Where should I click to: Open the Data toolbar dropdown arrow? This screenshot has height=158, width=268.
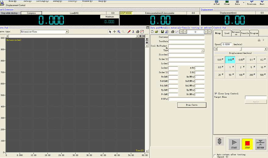point(244,2)
